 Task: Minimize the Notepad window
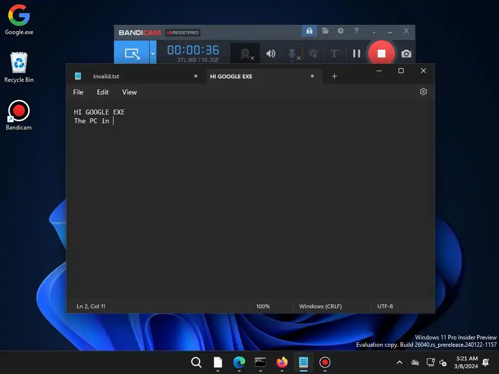click(379, 71)
